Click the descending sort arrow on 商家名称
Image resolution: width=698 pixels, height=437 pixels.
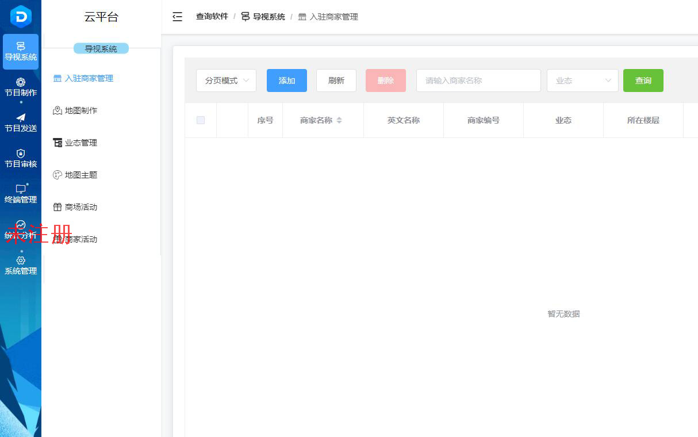pyautogui.click(x=338, y=122)
